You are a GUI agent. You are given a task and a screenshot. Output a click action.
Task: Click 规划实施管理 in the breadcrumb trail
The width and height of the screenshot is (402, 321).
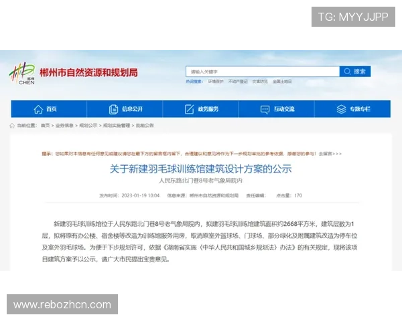tap(117, 126)
